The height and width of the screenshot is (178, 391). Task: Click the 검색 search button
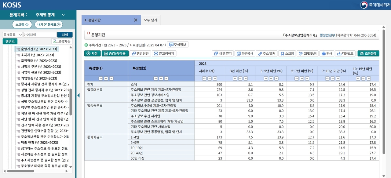click(65, 35)
